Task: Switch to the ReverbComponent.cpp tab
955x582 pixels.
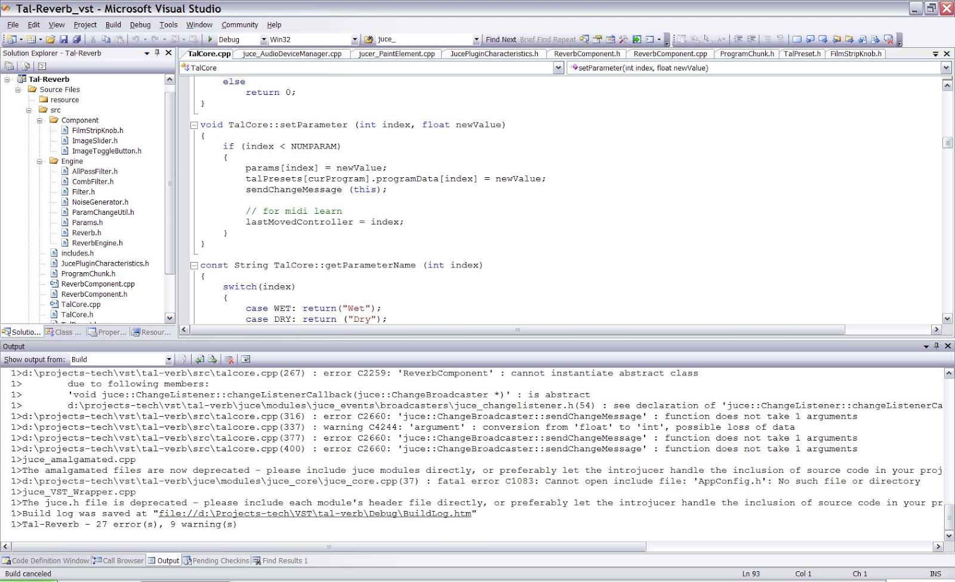Action: click(x=670, y=54)
